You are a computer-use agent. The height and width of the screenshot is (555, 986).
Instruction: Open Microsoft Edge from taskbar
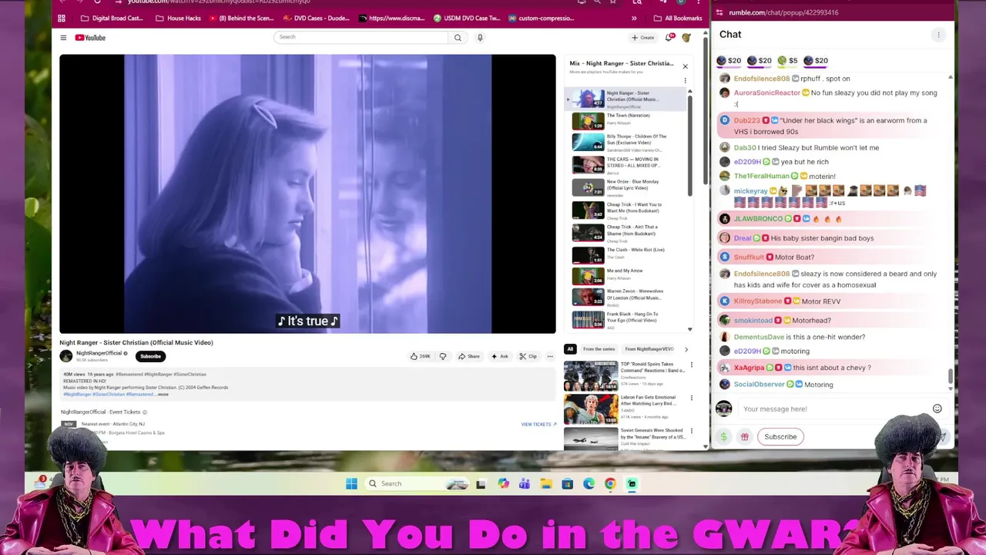click(x=589, y=483)
